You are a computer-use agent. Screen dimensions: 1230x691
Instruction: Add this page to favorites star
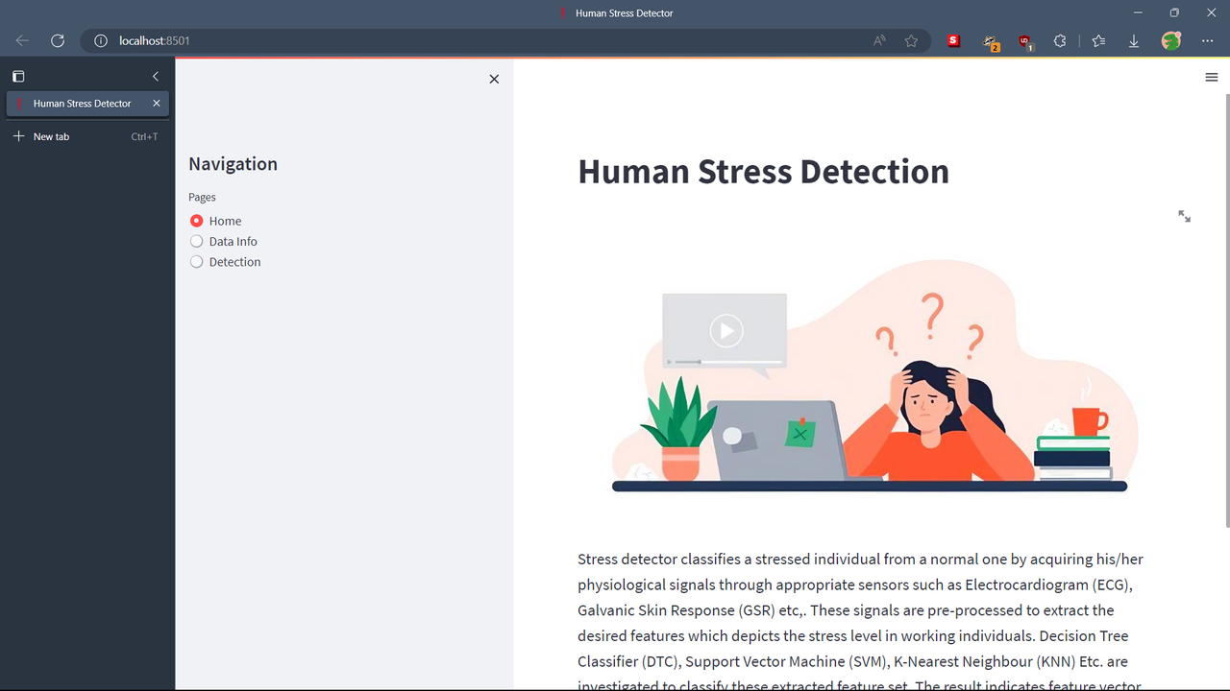coord(911,41)
